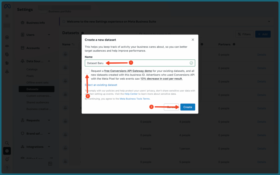Open the Settings gear icon

7,151
